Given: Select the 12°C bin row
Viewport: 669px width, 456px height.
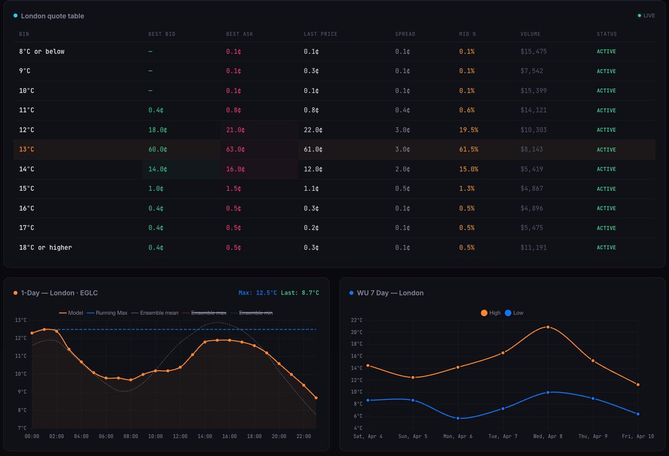Looking at the screenshot, I should click(334, 130).
